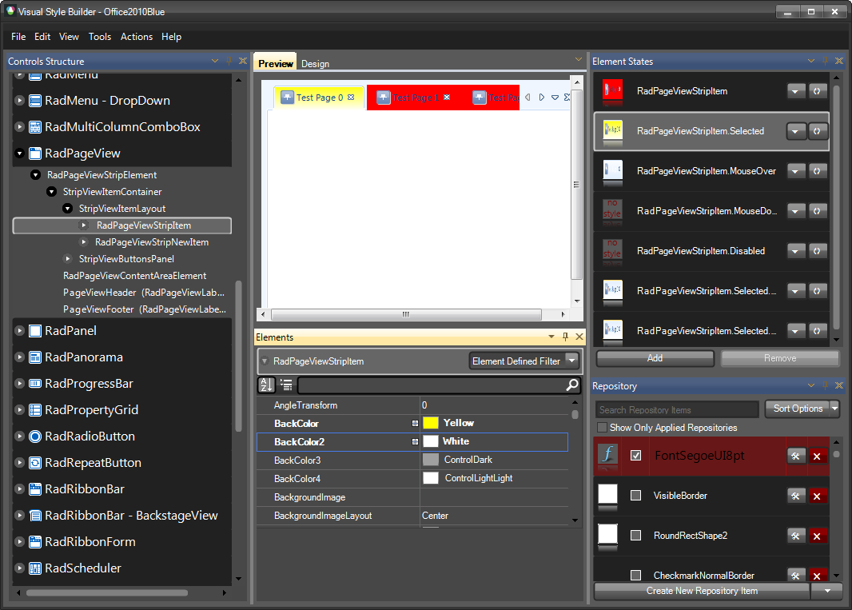Select RadPageViewContentAreaElement in the tree
This screenshot has width=852, height=610.
point(135,276)
